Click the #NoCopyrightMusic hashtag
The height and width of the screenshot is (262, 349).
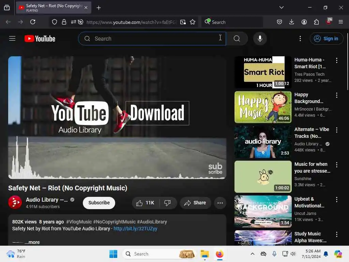pos(115,222)
